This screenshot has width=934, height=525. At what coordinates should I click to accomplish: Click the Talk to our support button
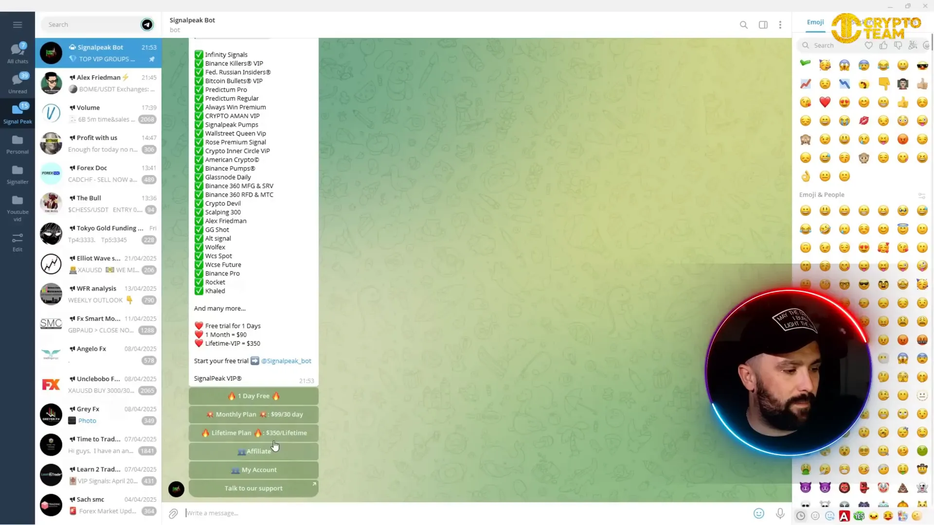[x=253, y=489]
